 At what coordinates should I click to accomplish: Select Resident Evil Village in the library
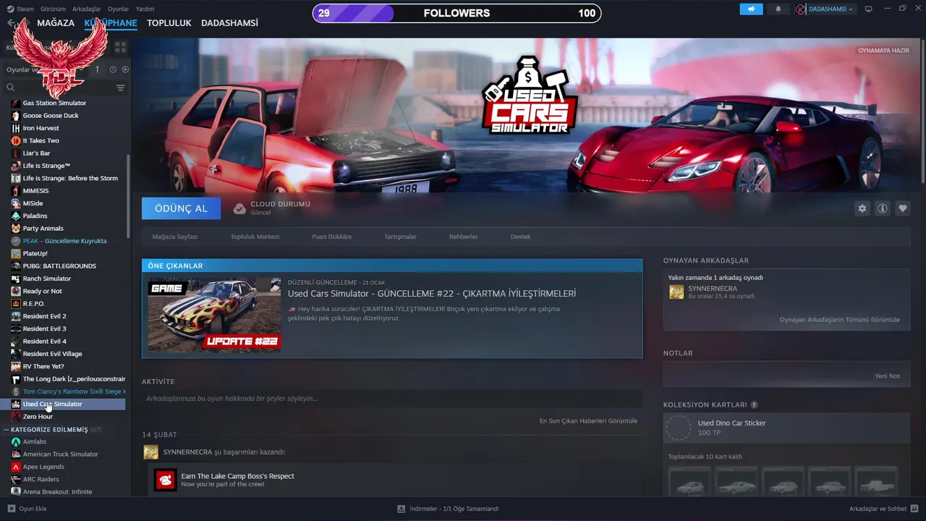(x=52, y=354)
